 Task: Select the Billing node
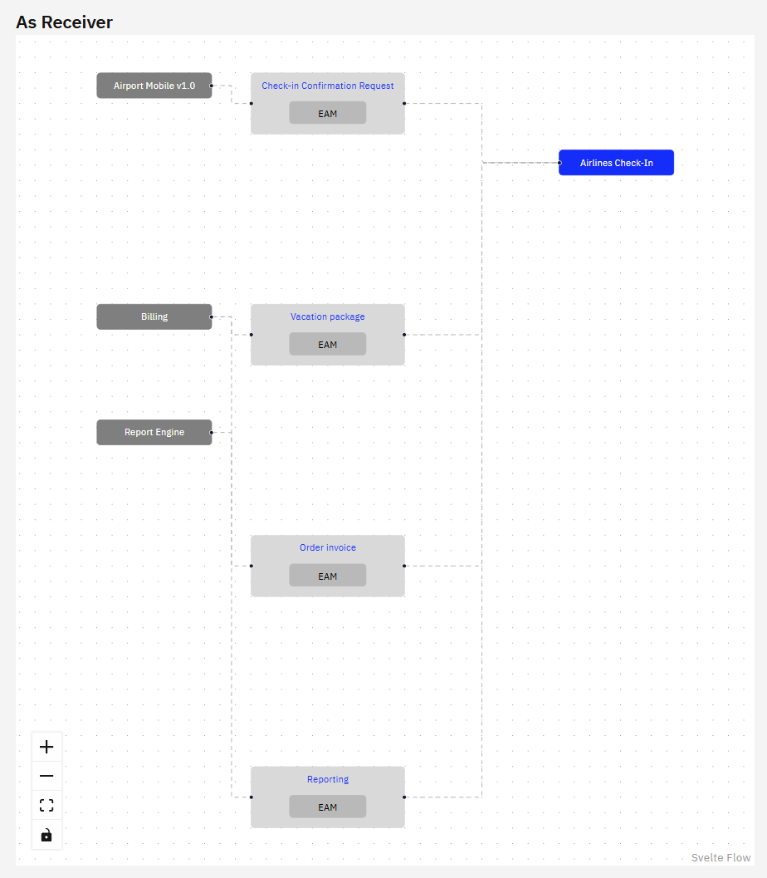pyautogui.click(x=154, y=316)
